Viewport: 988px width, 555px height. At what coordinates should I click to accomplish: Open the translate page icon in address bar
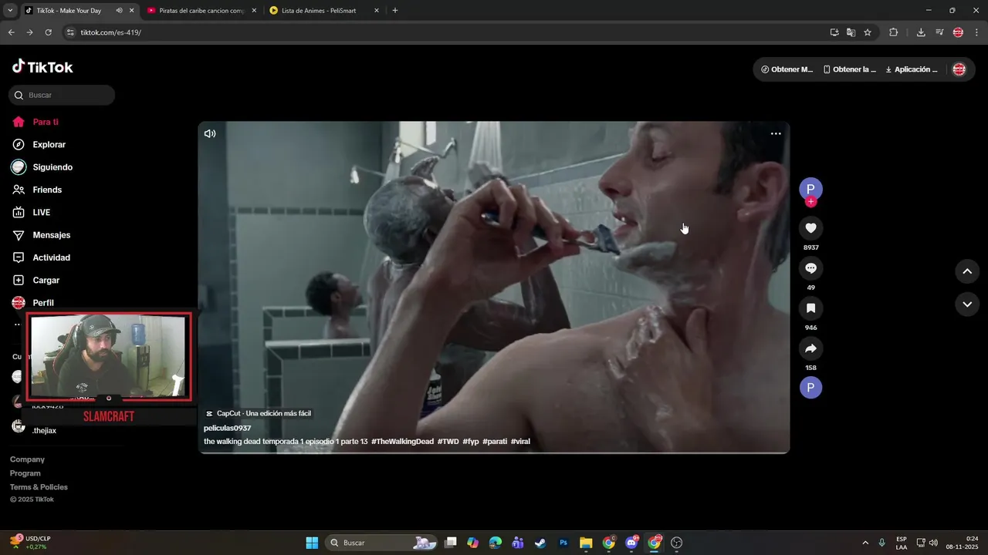click(851, 32)
